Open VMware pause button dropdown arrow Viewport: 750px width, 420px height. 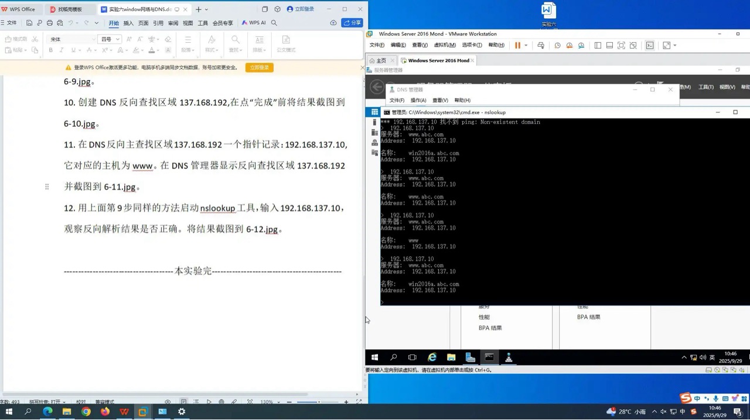click(x=526, y=45)
